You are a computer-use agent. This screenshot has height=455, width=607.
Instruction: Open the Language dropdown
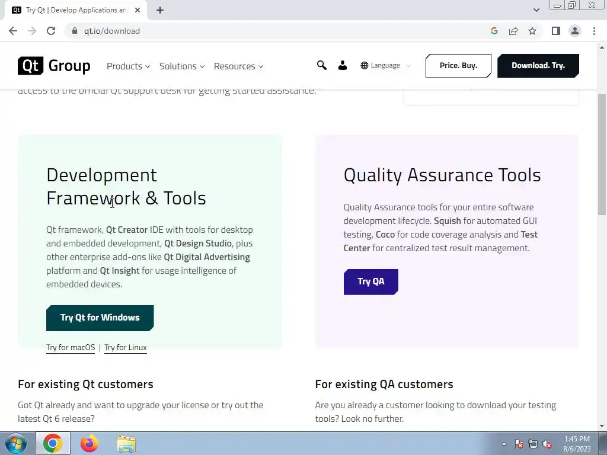[x=385, y=65]
